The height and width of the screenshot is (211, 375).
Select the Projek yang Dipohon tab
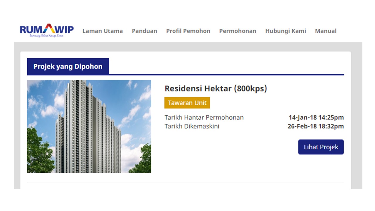(x=68, y=66)
